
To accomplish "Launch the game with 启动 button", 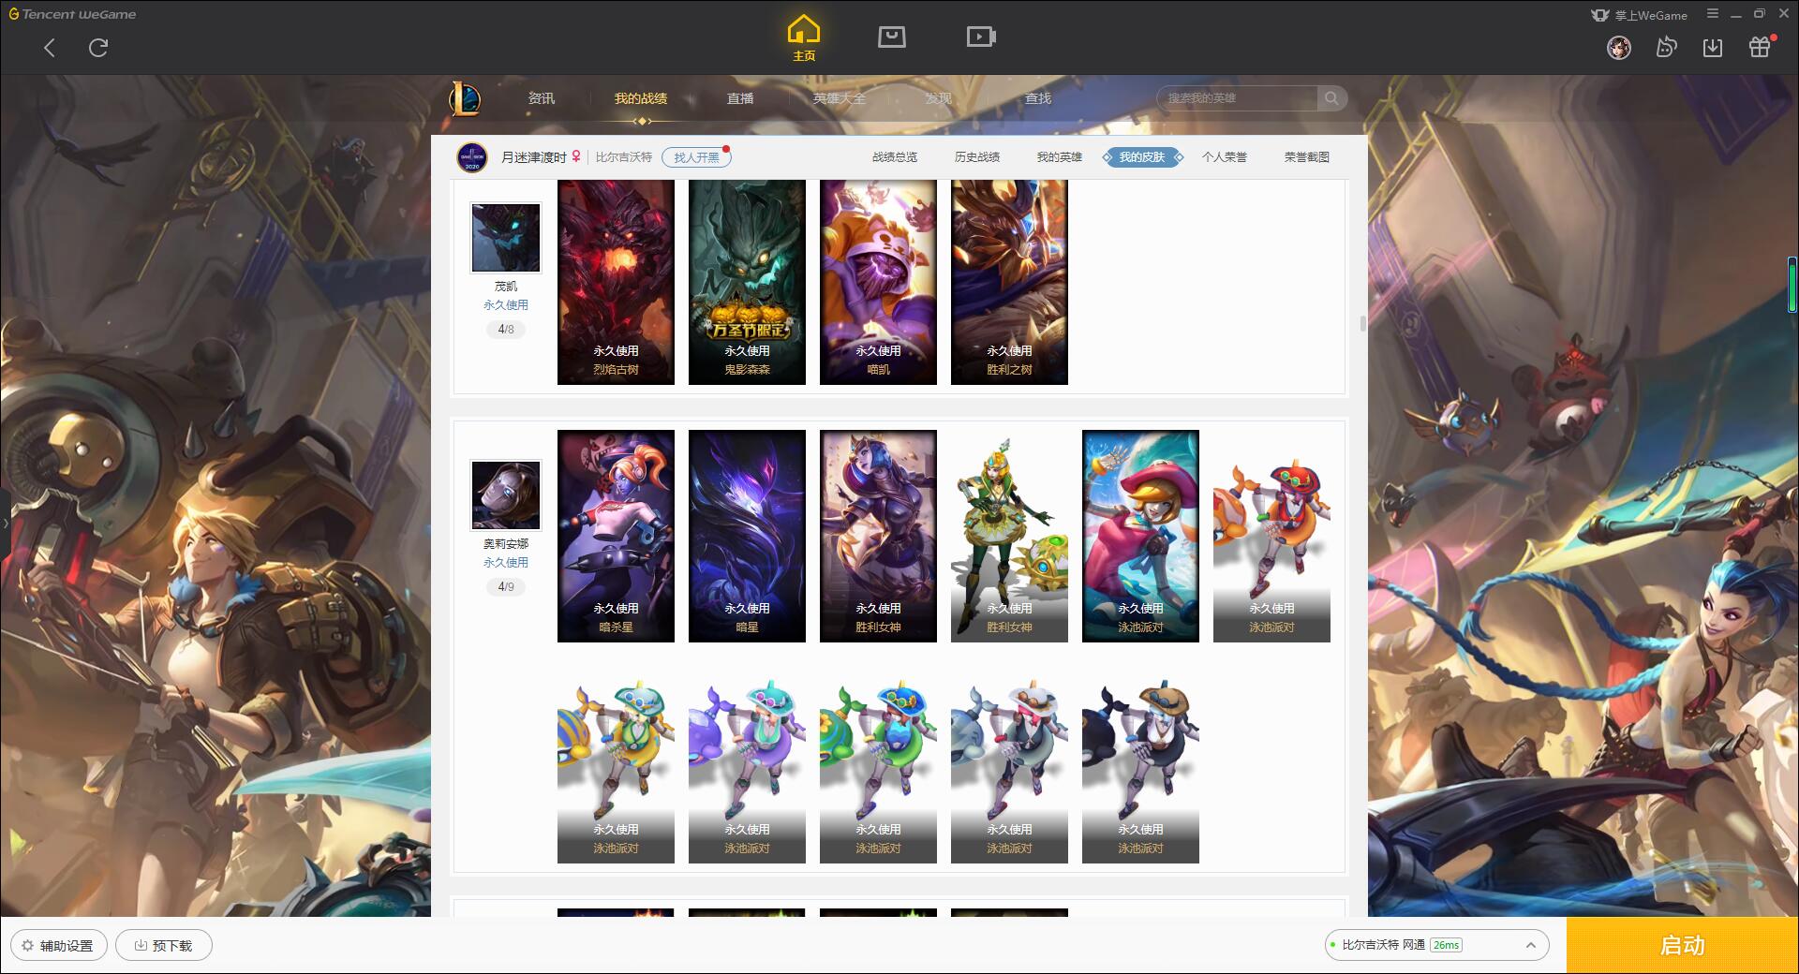I will click(1683, 946).
